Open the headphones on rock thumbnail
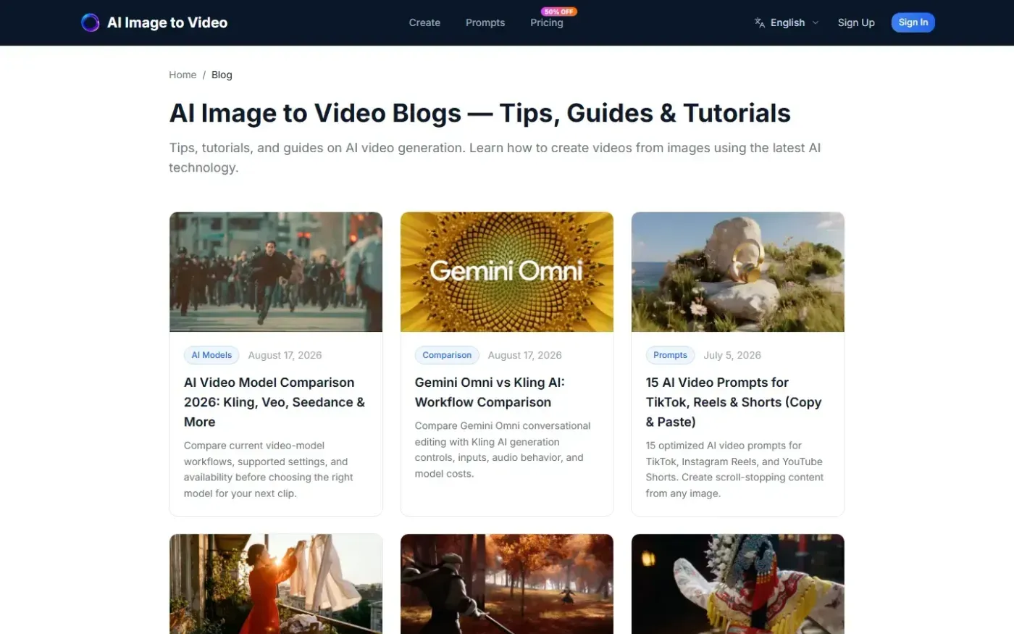 (738, 272)
